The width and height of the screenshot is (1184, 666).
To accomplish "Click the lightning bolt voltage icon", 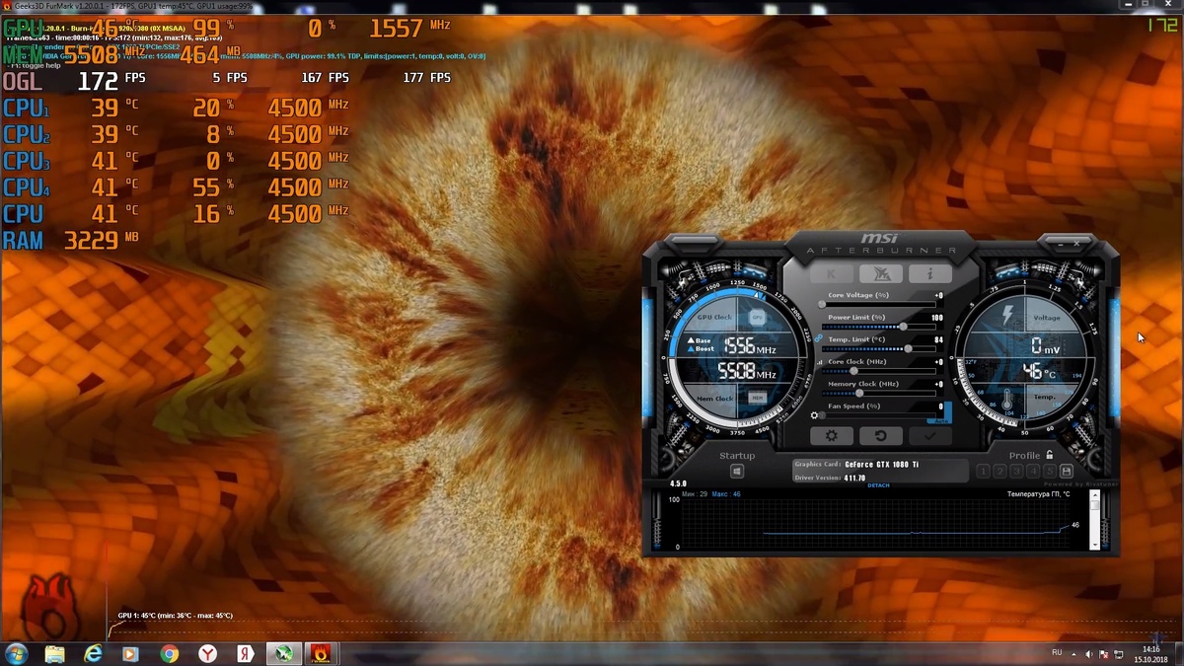I will 1007,317.
